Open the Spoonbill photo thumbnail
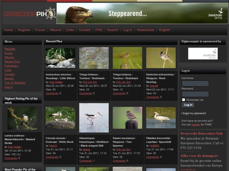The height and width of the screenshot is (171, 229). 161,118
